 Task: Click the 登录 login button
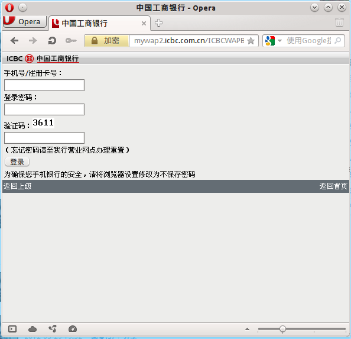coord(17,162)
